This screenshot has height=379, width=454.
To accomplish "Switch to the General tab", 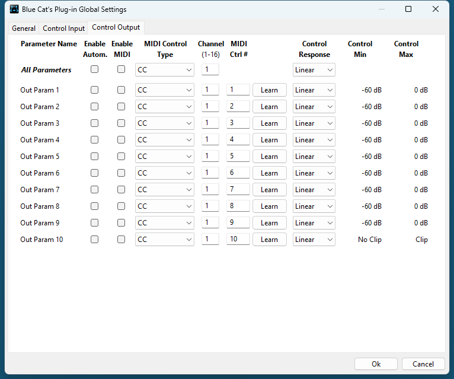I will coord(24,28).
